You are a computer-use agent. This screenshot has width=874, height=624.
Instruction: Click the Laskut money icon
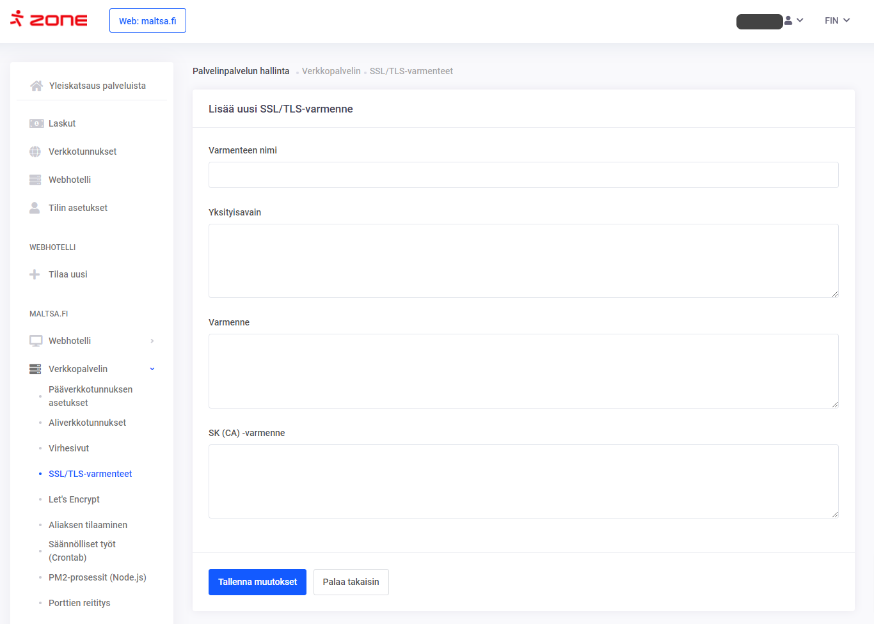point(36,123)
